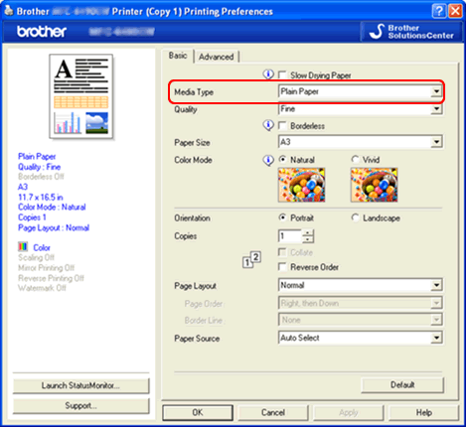Click the collate page order 1-2 icon

pyautogui.click(x=251, y=260)
